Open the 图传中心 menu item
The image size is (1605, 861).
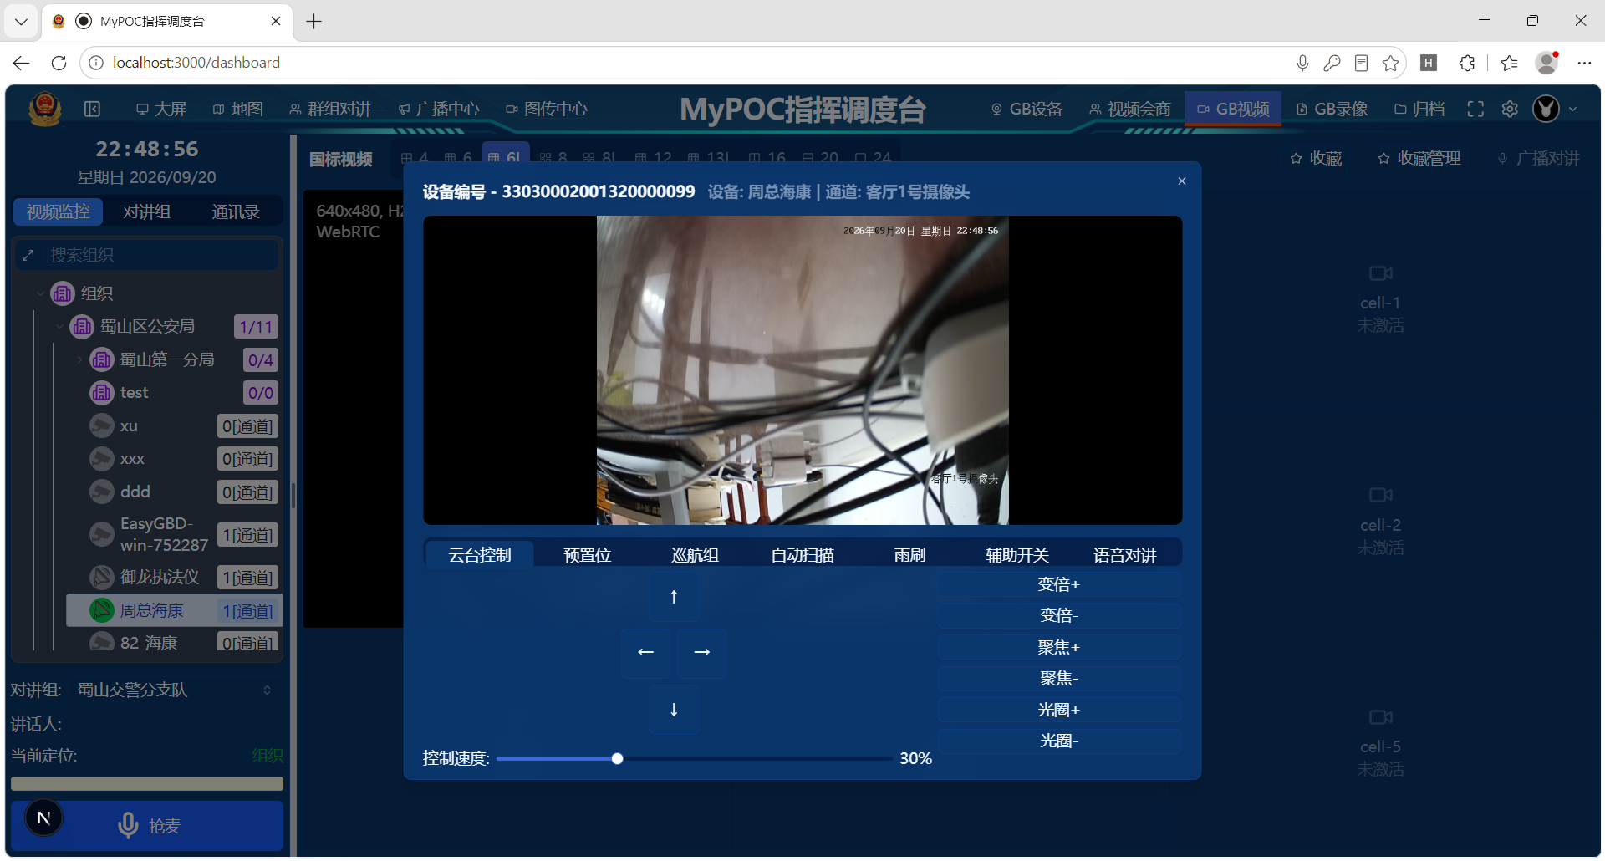click(x=547, y=109)
